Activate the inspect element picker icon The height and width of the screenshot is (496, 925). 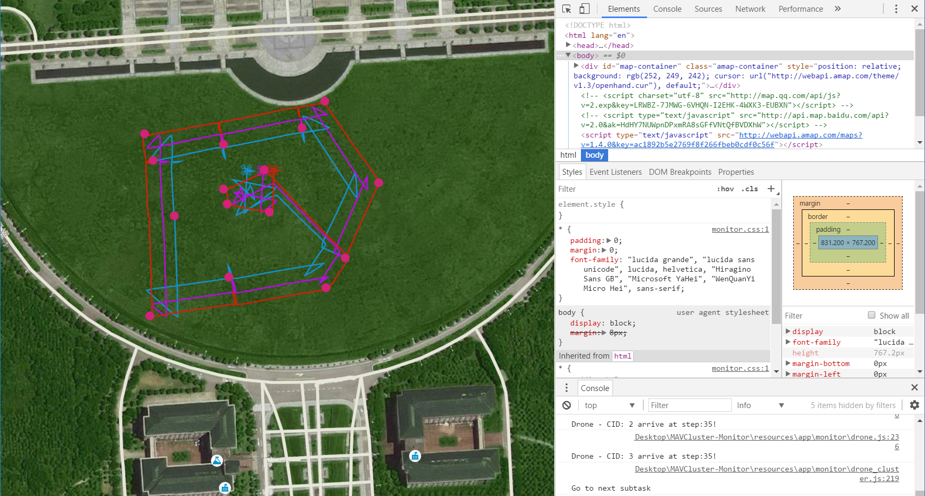pos(567,9)
